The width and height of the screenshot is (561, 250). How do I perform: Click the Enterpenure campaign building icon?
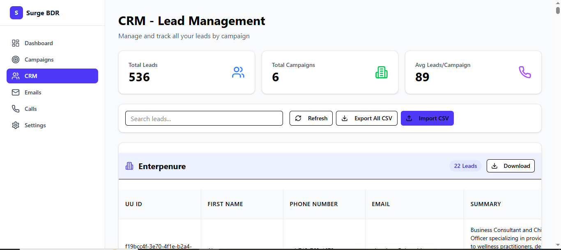(x=129, y=166)
